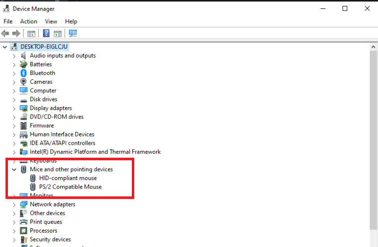Click the Disk drives icon
The width and height of the screenshot is (378, 247).
[x=23, y=100]
